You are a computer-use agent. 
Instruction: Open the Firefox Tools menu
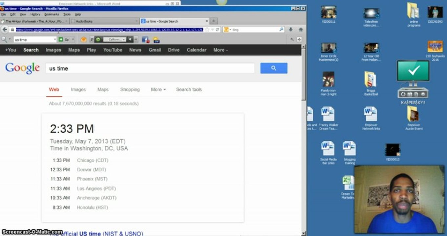pos(67,14)
